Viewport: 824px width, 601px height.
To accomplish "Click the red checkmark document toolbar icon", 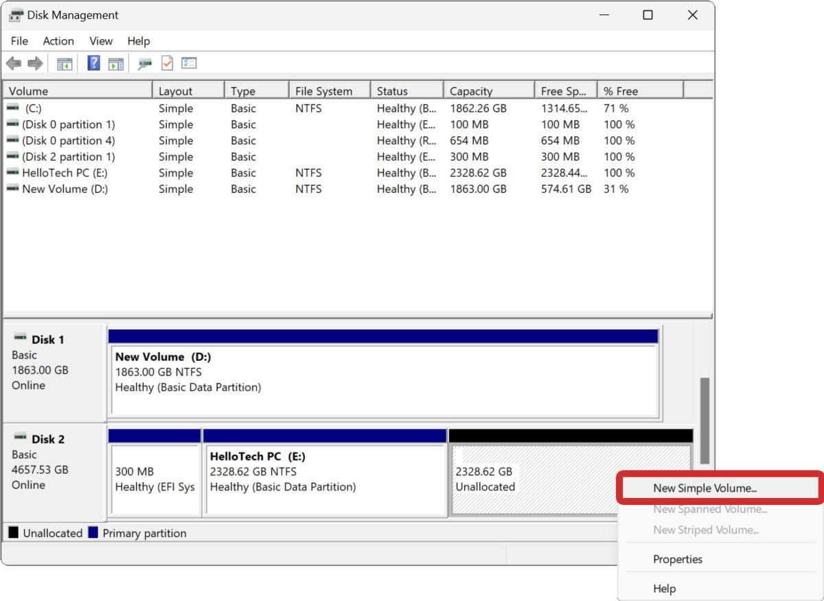I will coord(167,64).
